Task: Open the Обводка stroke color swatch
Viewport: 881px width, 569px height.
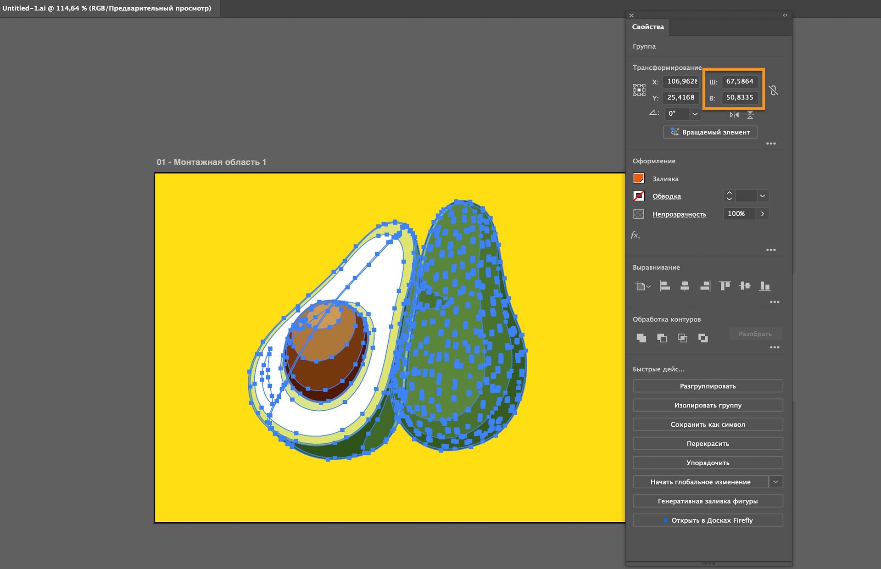Action: pos(639,196)
